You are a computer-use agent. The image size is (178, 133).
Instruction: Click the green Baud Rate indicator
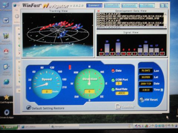pos(113,89)
